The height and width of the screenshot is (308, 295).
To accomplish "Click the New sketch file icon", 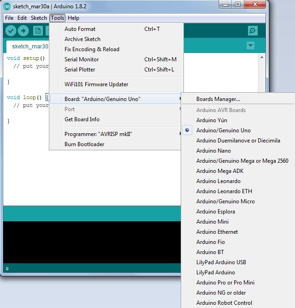I will [38, 31].
